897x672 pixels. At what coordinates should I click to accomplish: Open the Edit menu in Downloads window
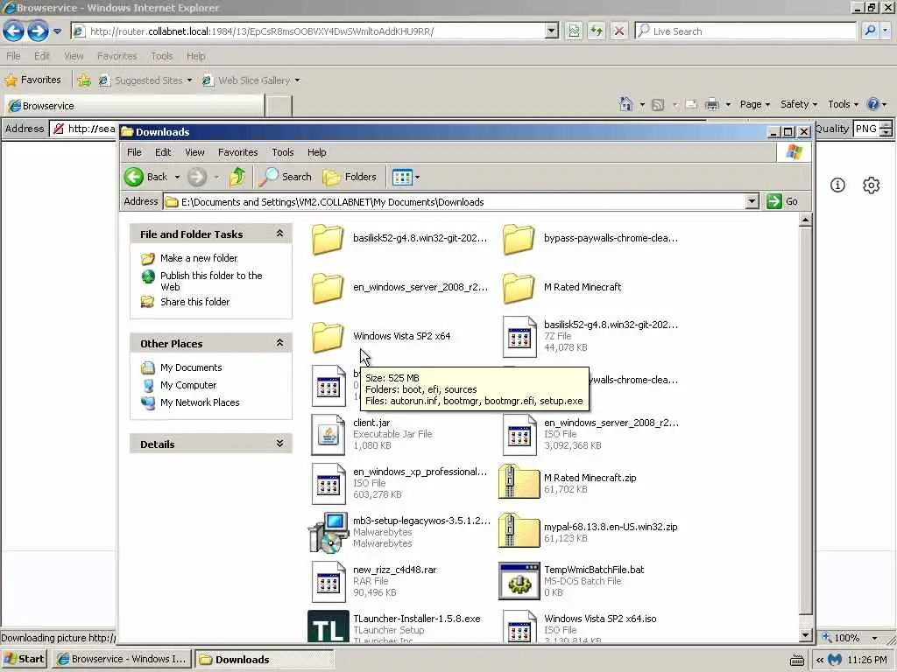163,152
